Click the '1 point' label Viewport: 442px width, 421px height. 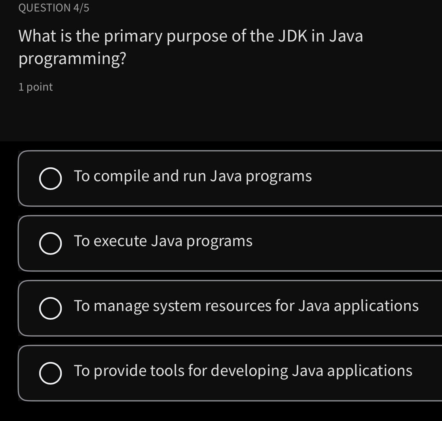coord(36,87)
